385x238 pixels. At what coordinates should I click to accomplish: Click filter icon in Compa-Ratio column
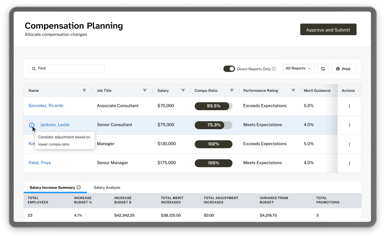[232, 91]
